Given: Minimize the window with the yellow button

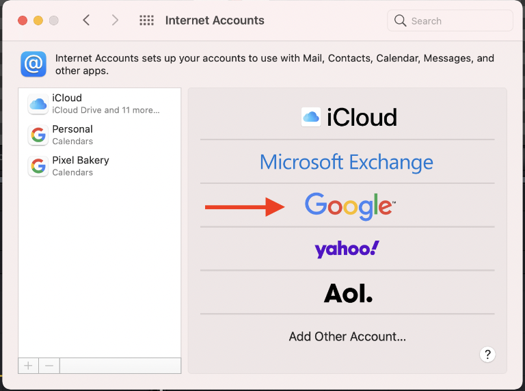Looking at the screenshot, I should [x=38, y=21].
